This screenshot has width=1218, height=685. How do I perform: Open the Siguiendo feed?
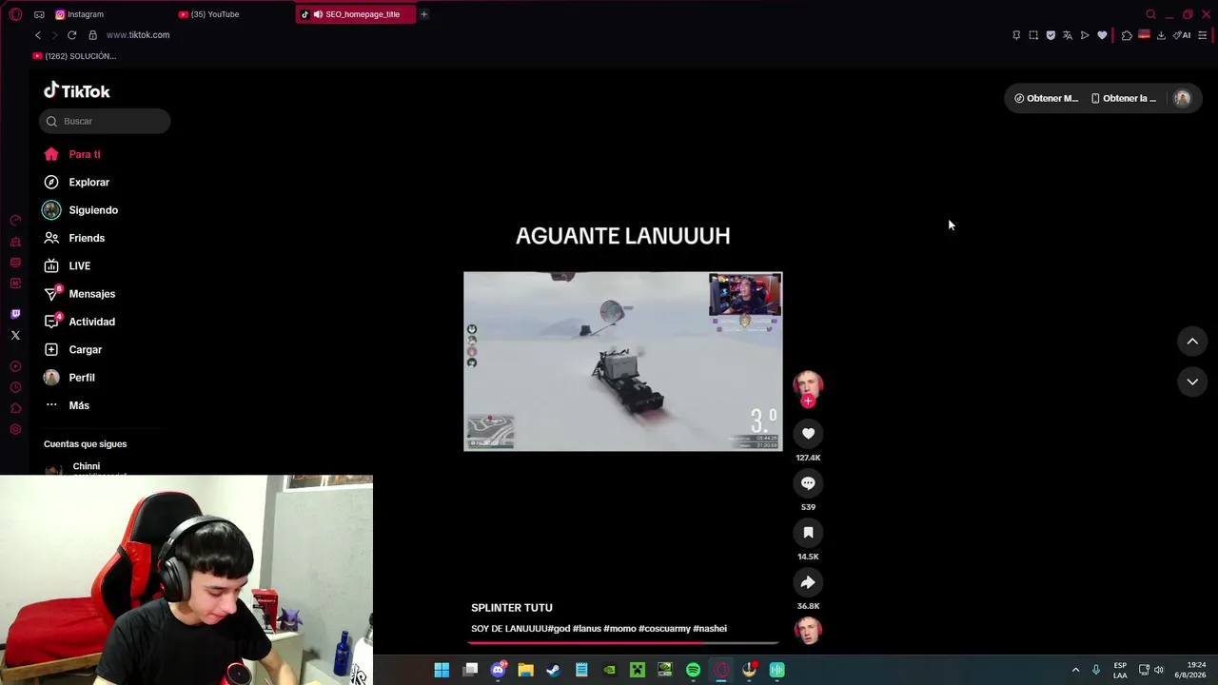(80, 210)
